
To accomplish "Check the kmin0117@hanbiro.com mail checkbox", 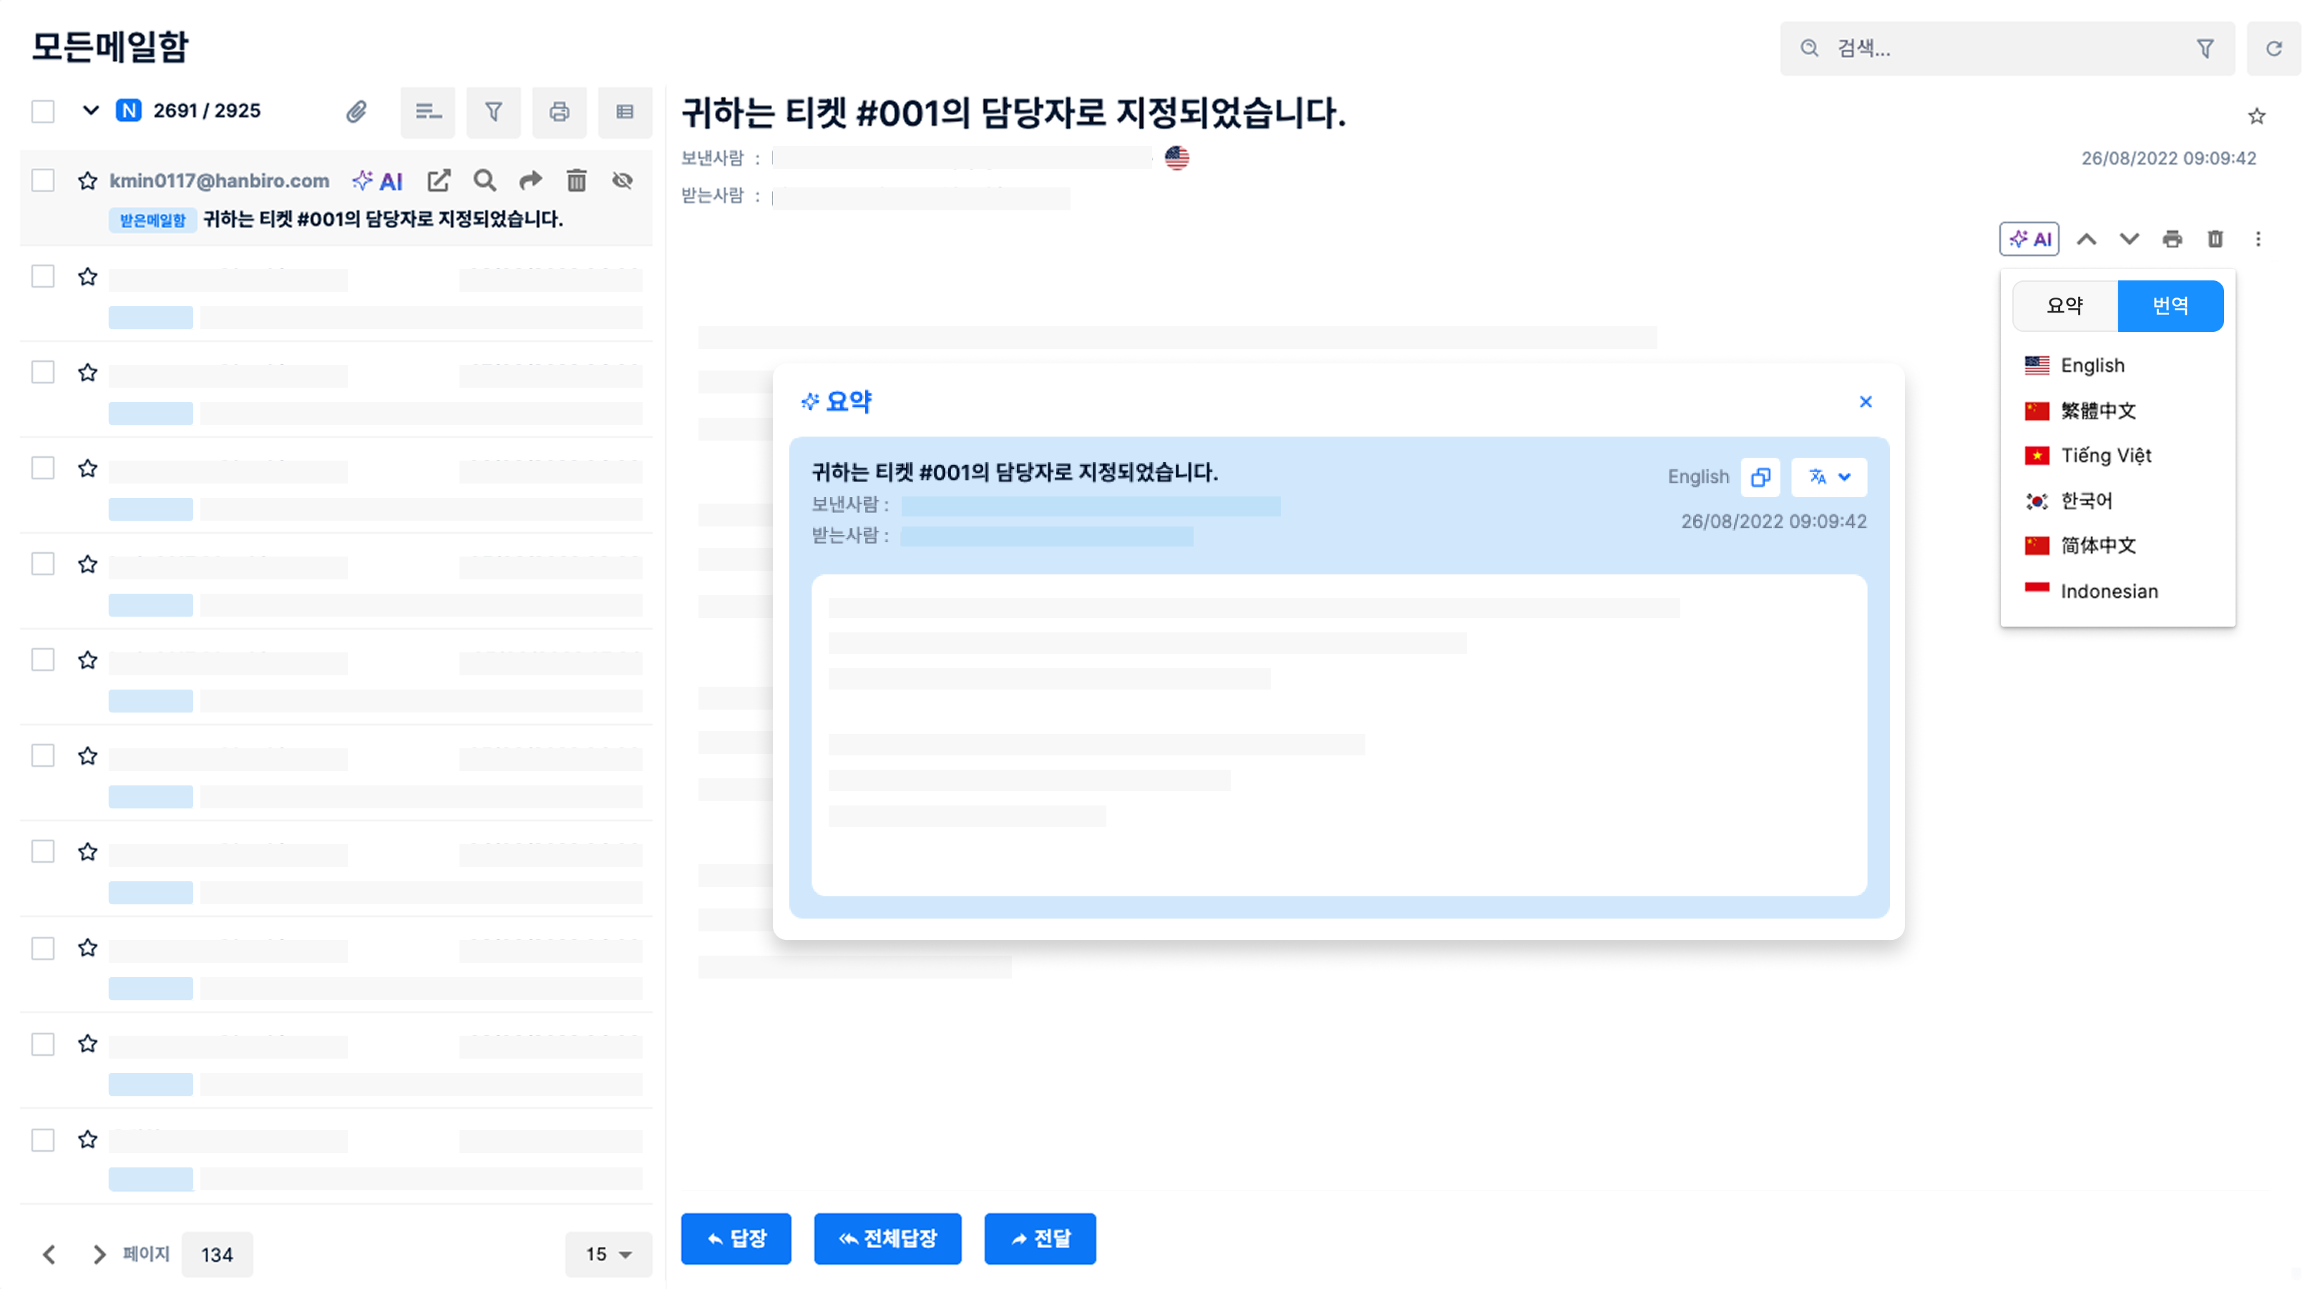I will point(42,180).
